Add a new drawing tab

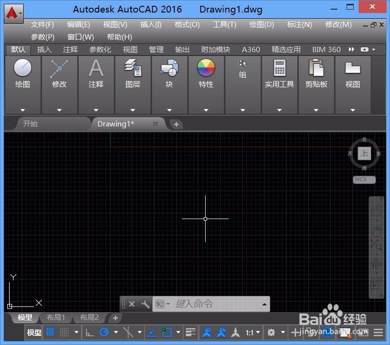point(176,124)
